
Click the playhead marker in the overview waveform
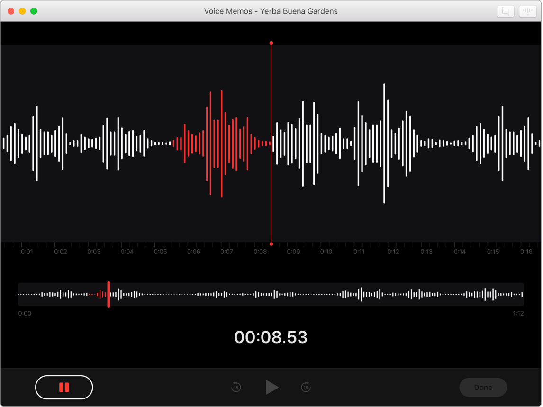(109, 294)
